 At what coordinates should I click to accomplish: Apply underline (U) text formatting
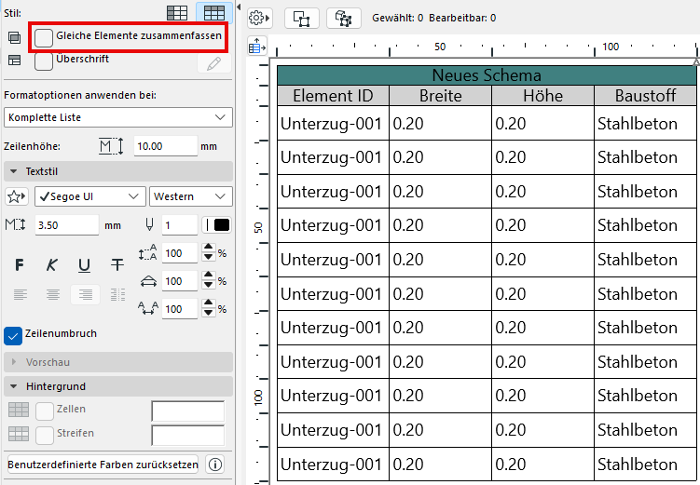84,265
